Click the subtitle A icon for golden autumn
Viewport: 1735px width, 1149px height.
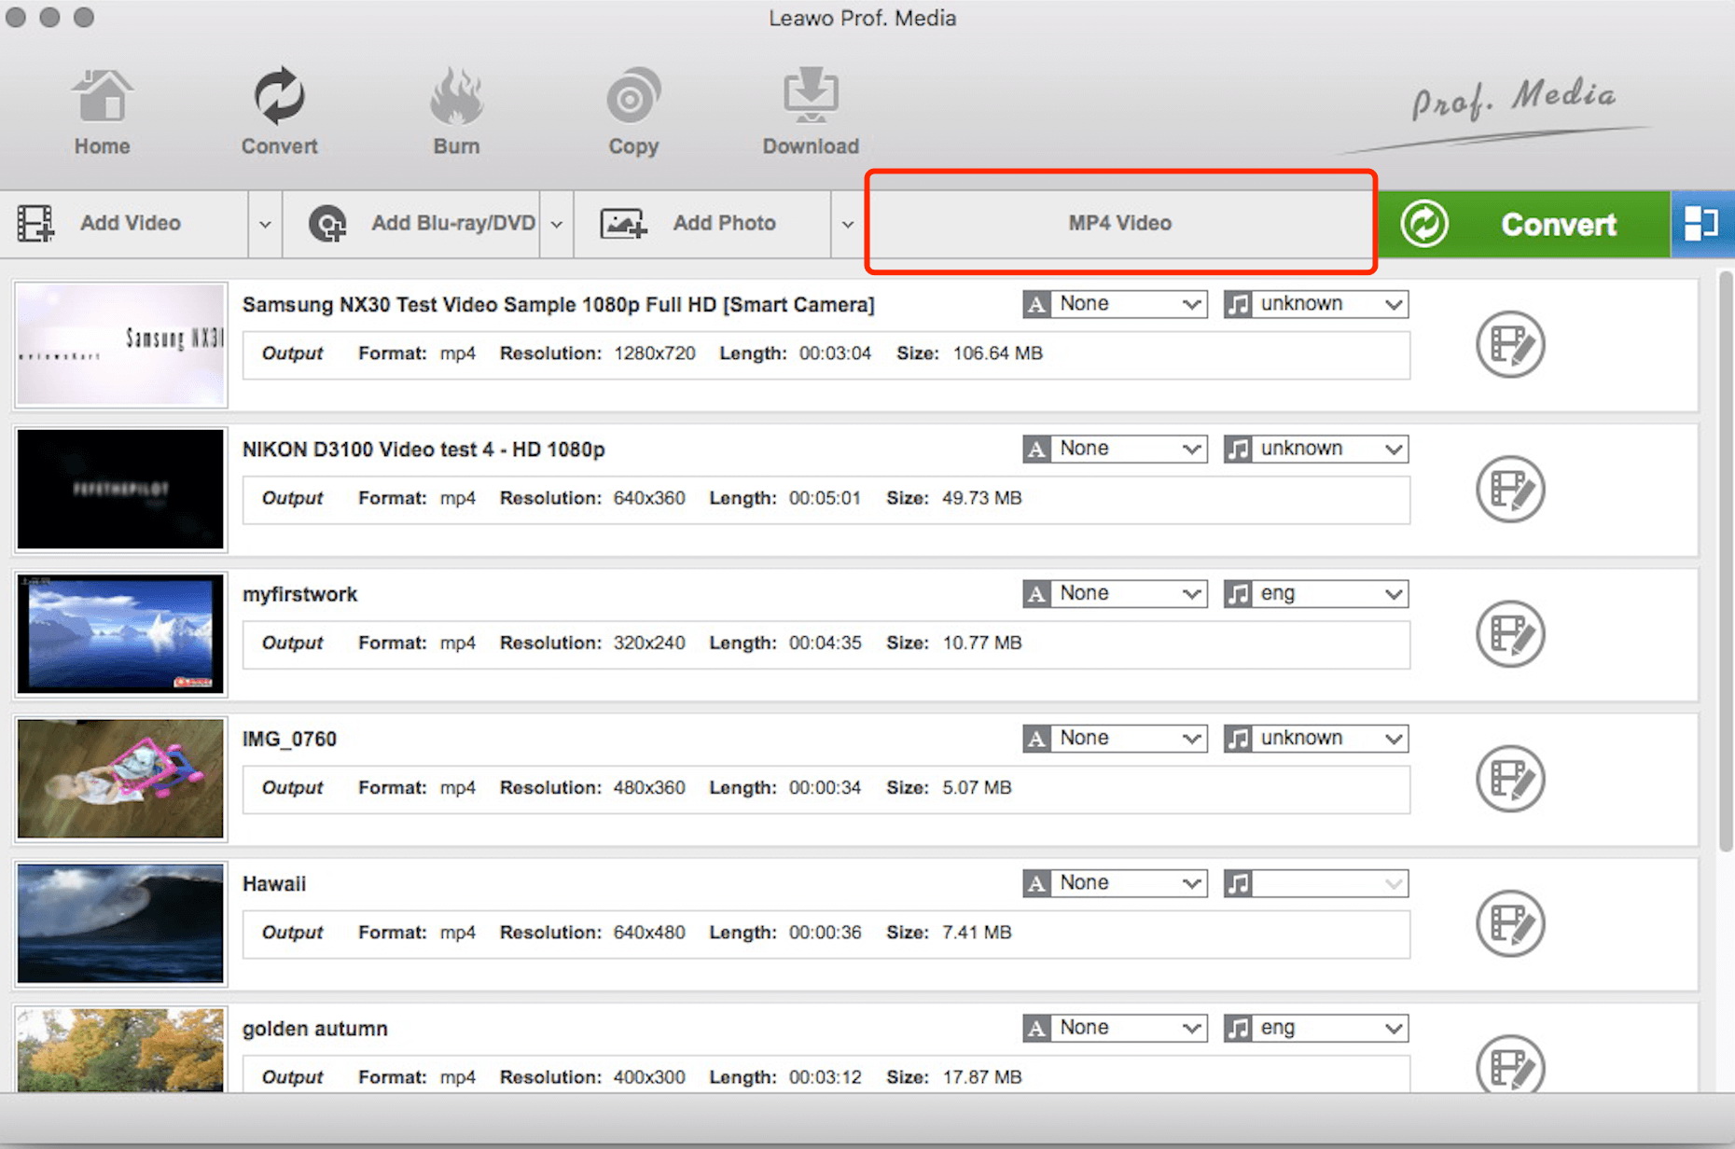(x=1036, y=1028)
